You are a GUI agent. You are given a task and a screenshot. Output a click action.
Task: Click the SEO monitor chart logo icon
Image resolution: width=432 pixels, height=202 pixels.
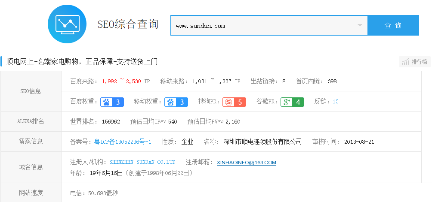pyautogui.click(x=67, y=24)
